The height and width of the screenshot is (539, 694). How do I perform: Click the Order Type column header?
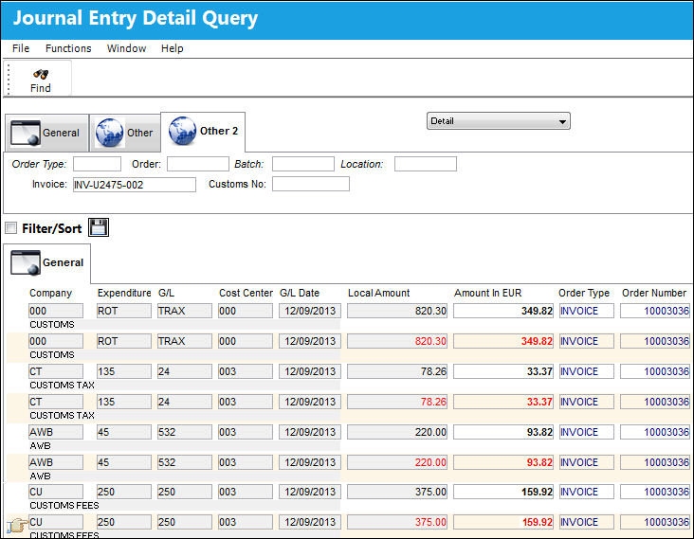[x=584, y=293]
